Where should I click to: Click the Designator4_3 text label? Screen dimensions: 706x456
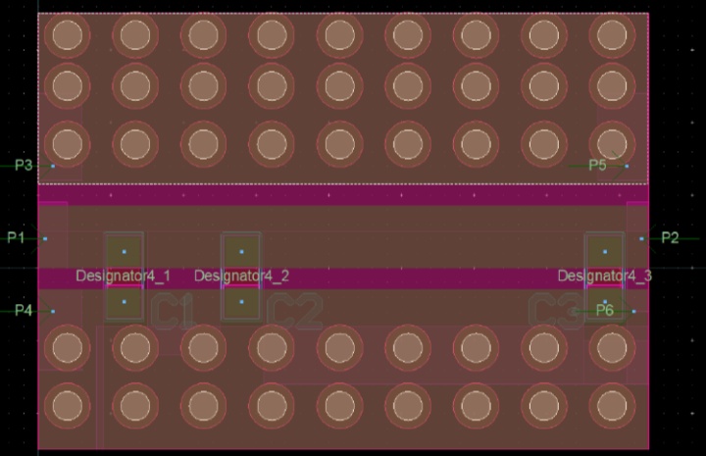coord(605,276)
